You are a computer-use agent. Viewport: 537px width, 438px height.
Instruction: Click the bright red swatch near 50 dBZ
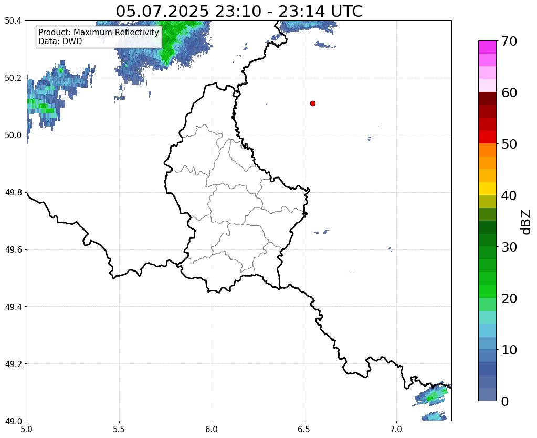point(487,137)
